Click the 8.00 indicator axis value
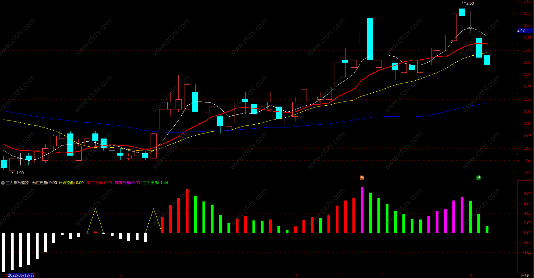534x278 pixels. [527, 194]
